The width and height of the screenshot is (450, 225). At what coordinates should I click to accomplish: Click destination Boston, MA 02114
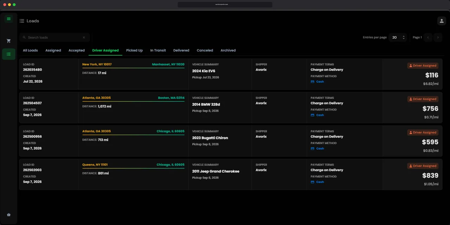[x=171, y=98]
